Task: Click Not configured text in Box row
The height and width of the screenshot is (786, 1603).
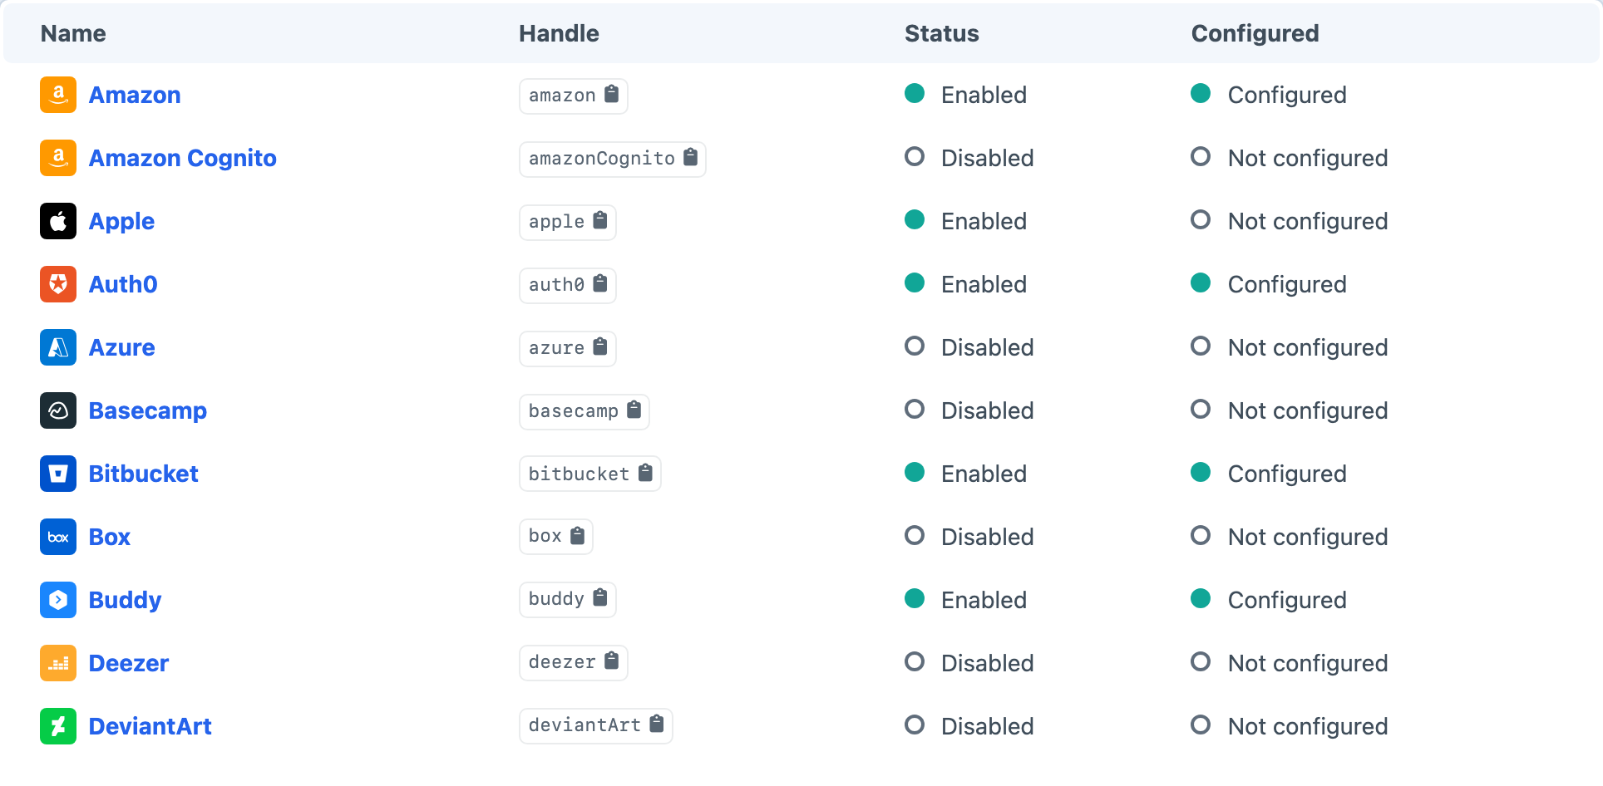Action: tap(1308, 537)
